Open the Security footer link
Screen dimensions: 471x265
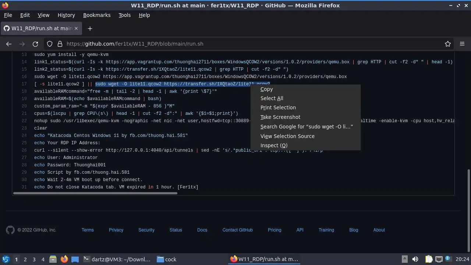pos(146,230)
